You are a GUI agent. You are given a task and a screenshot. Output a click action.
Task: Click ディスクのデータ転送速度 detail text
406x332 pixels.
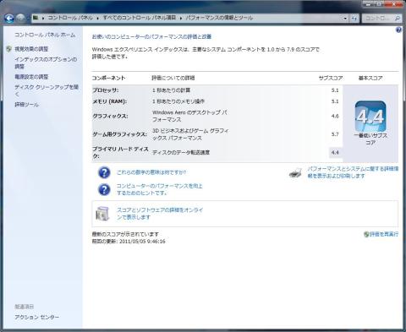tap(181, 152)
